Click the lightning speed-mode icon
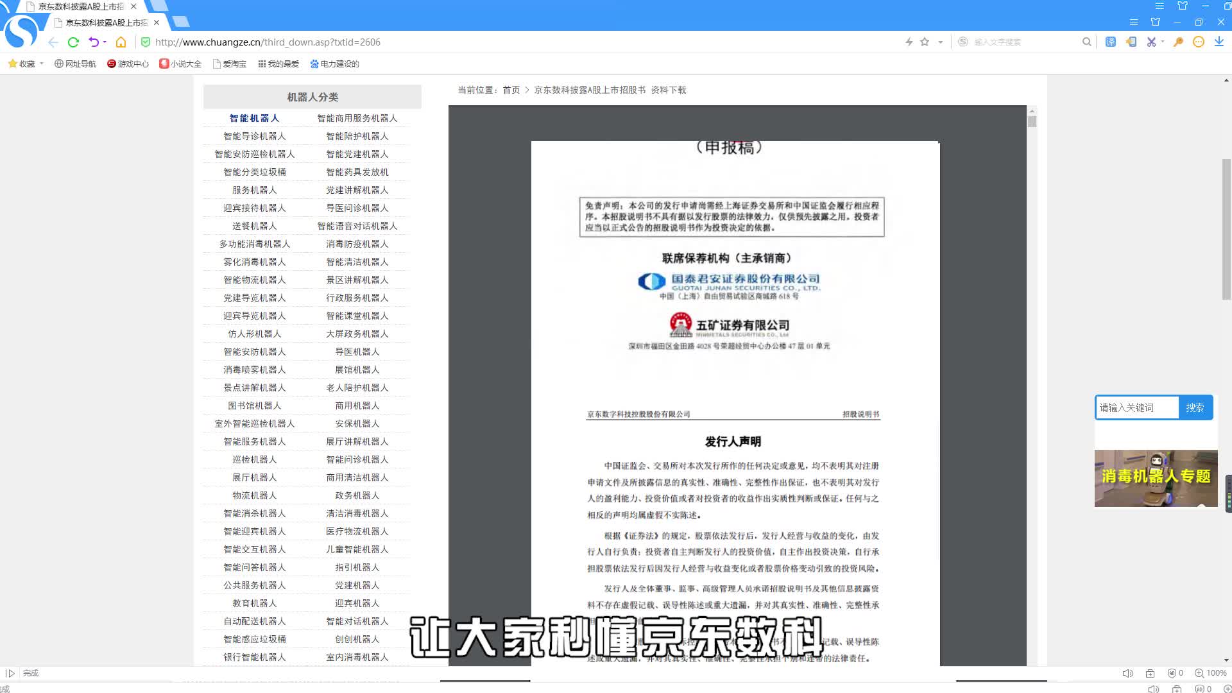This screenshot has height=693, width=1232. pyautogui.click(x=909, y=42)
